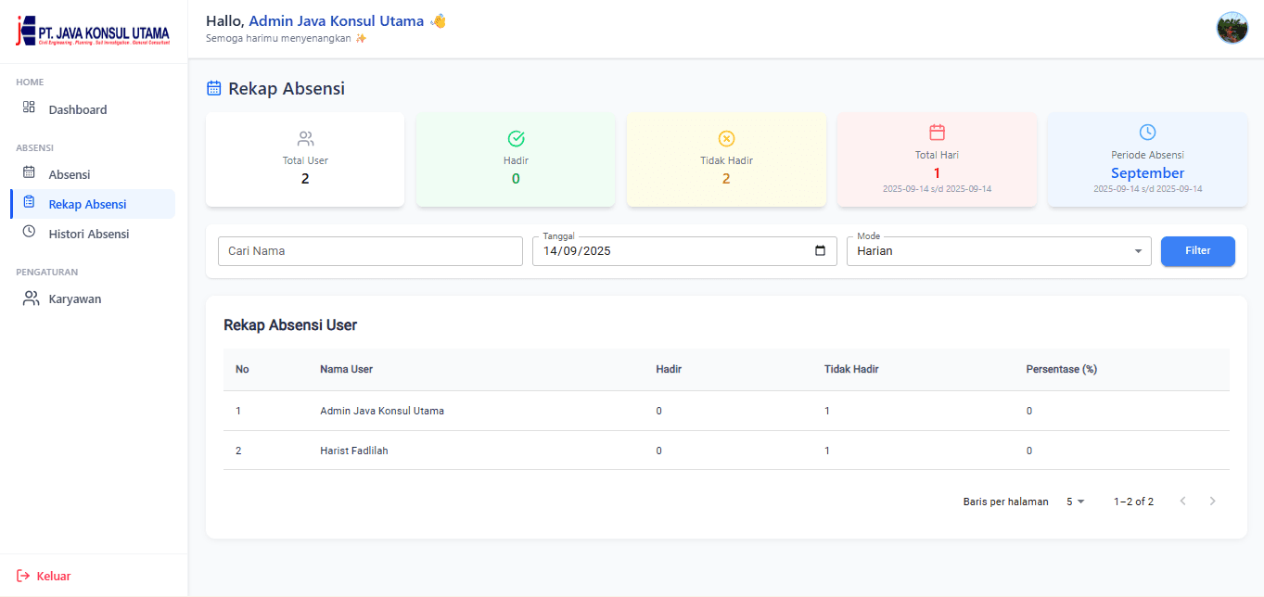Viewport: 1264px width, 597px height.
Task: Go to previous page of table
Action: [1182, 502]
